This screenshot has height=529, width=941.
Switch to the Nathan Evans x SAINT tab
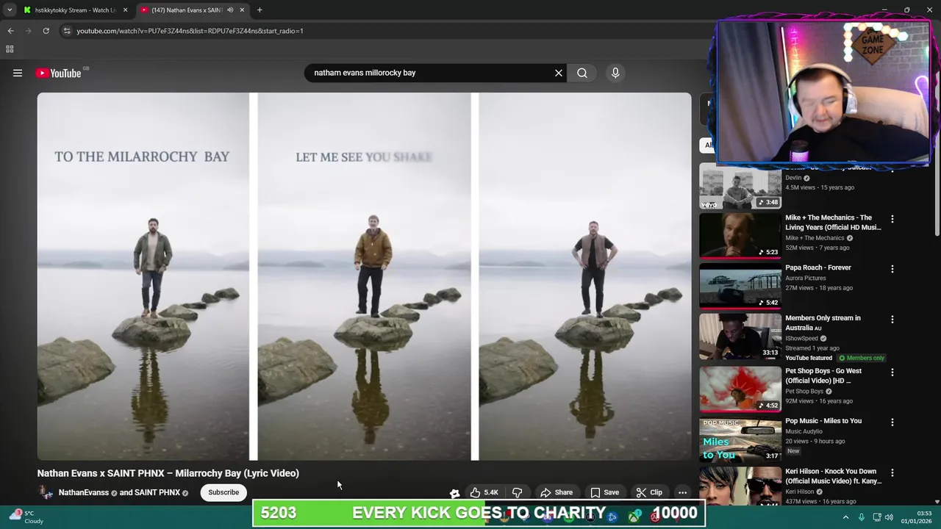pyautogui.click(x=186, y=10)
